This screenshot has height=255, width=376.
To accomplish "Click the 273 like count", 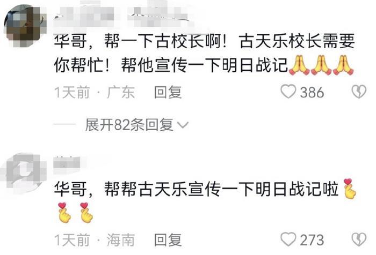I will tap(312, 240).
